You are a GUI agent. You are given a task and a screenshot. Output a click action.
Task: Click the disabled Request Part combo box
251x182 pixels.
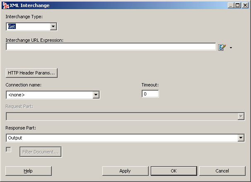click(x=125, y=116)
